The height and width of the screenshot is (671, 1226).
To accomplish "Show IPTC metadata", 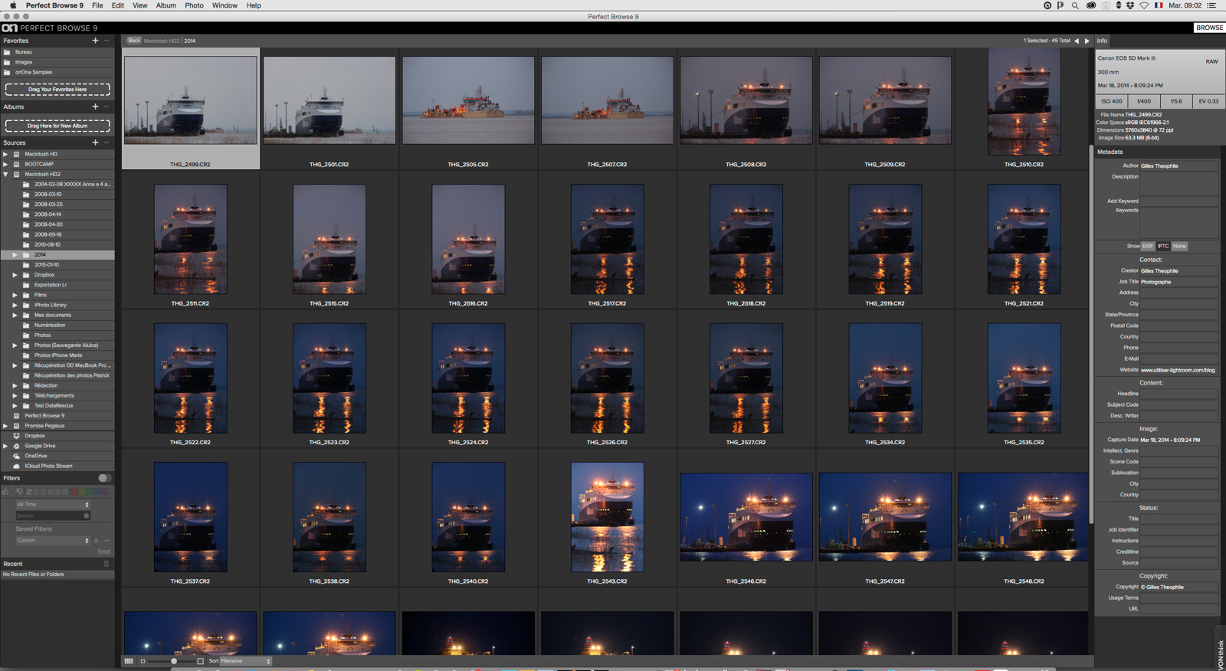I will click(x=1163, y=246).
